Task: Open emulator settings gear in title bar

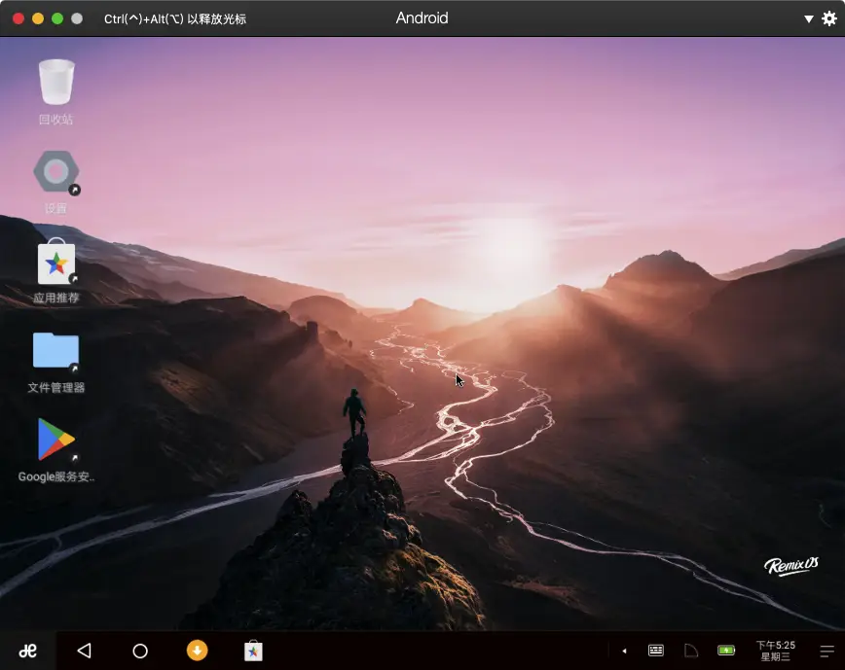Action: 828,18
